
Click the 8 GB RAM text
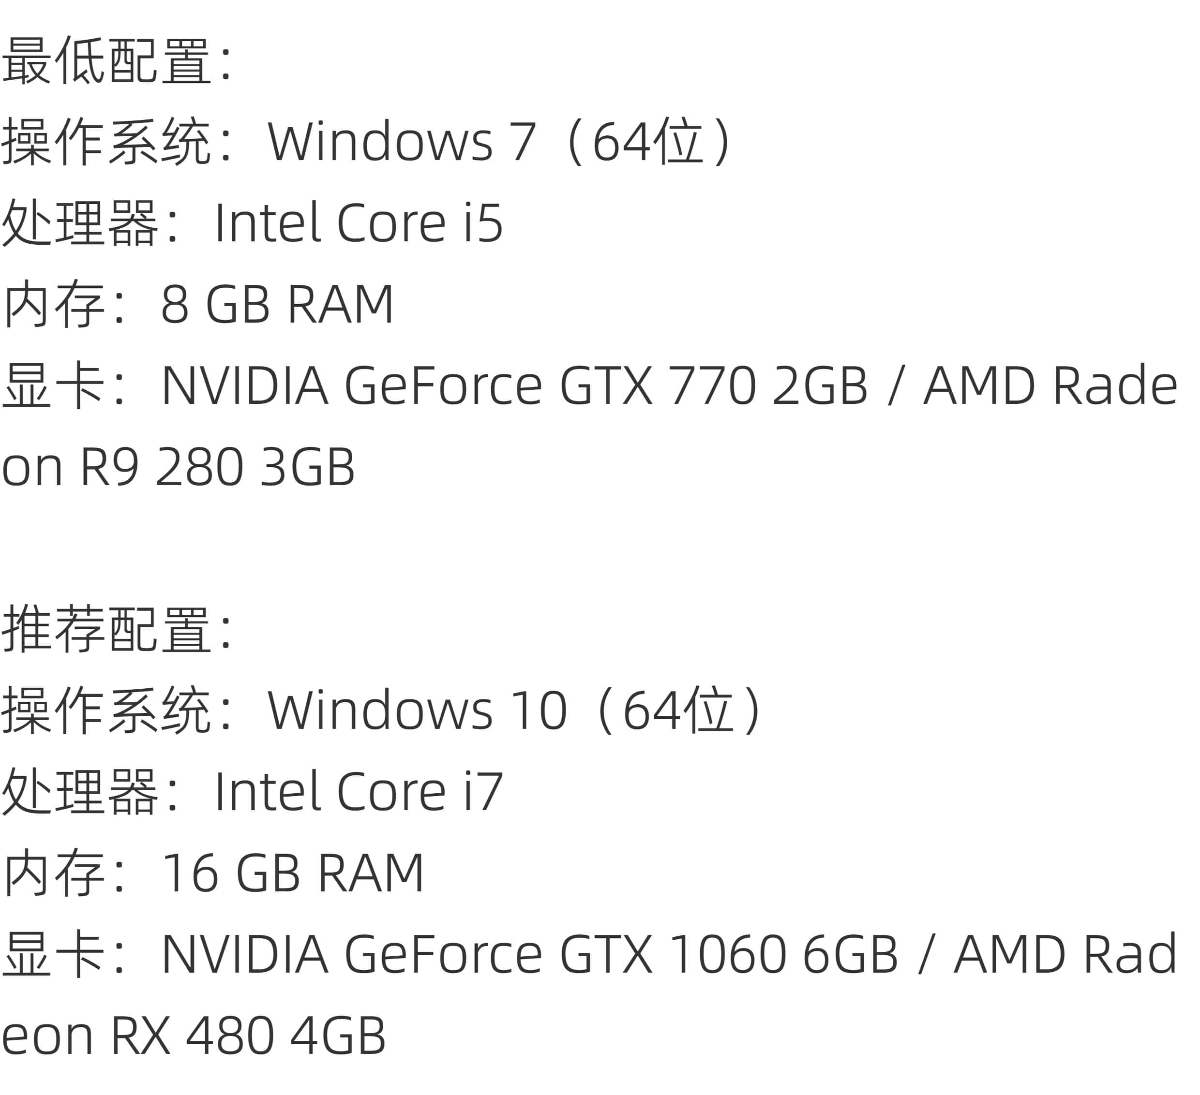tap(277, 304)
